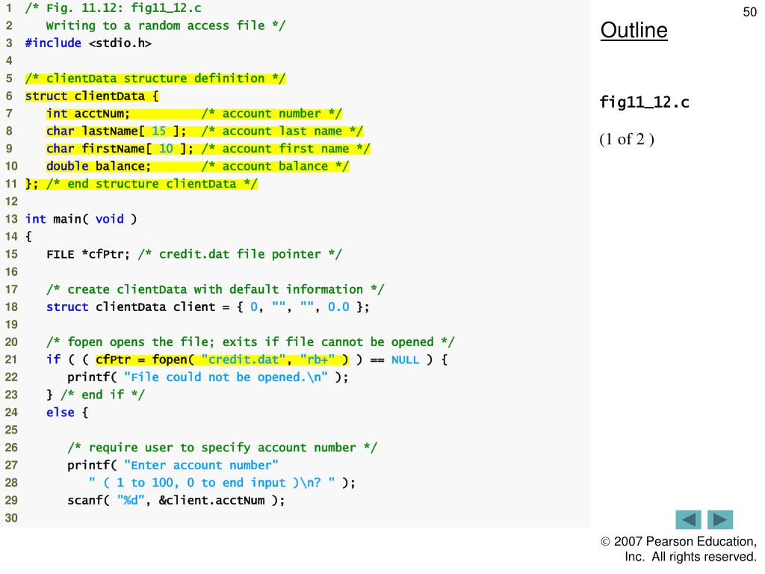Advance to next slide with forward arrow

pos(720,519)
